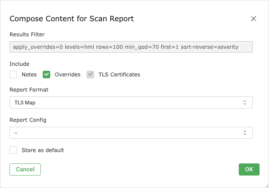Toggle the TLS Certificates checkbox
The height and width of the screenshot is (188, 269).
pyautogui.click(x=90, y=75)
